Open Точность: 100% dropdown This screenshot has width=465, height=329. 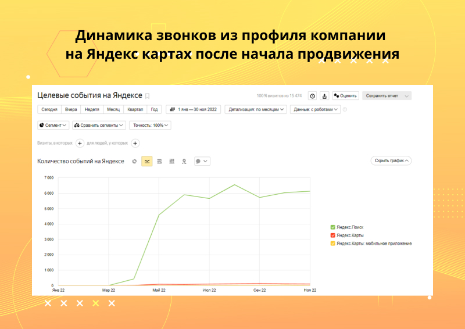point(150,125)
